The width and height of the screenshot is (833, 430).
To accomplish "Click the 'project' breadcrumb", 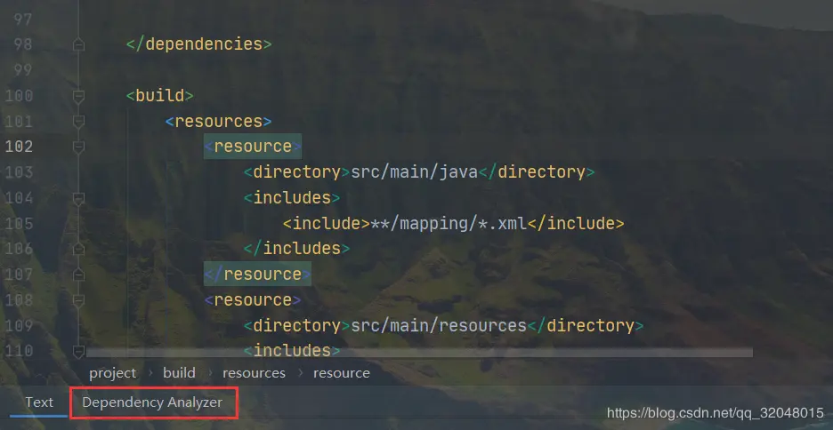I will tap(113, 373).
